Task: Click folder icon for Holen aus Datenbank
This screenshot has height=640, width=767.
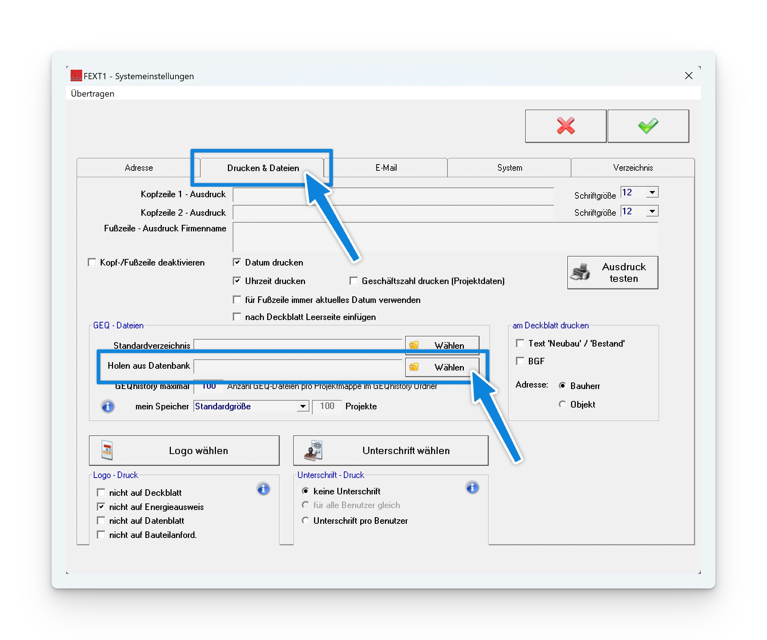Action: coord(414,367)
